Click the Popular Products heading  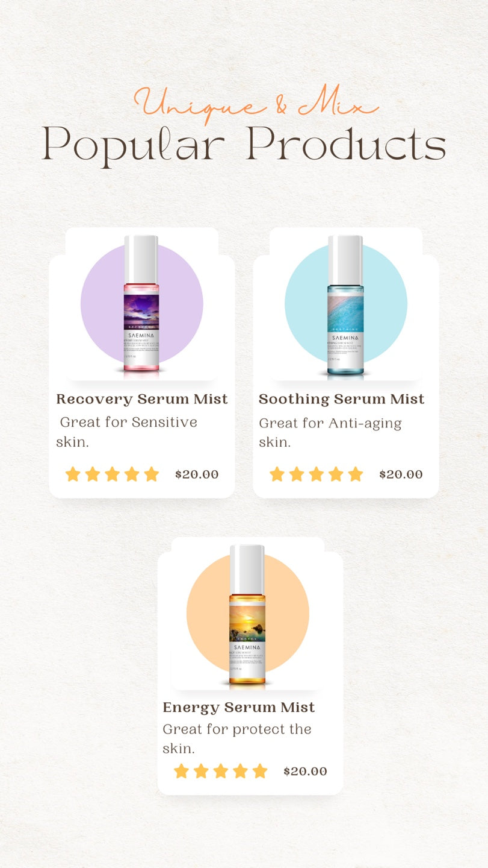pos(244,145)
